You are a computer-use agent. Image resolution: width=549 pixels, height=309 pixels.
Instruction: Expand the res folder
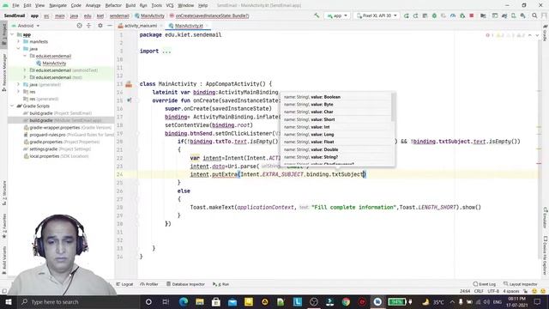(19, 92)
